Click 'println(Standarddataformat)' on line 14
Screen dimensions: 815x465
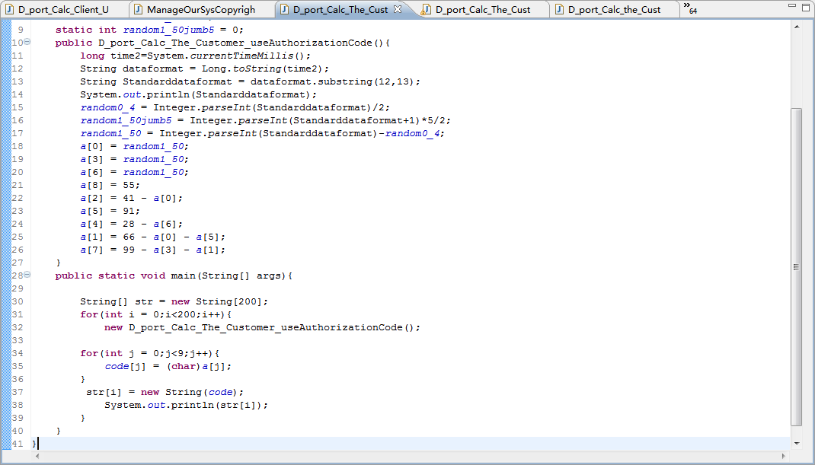(x=229, y=94)
